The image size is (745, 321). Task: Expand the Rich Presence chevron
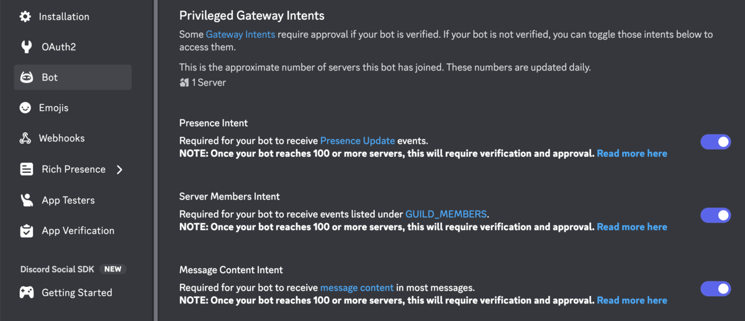[x=120, y=169]
